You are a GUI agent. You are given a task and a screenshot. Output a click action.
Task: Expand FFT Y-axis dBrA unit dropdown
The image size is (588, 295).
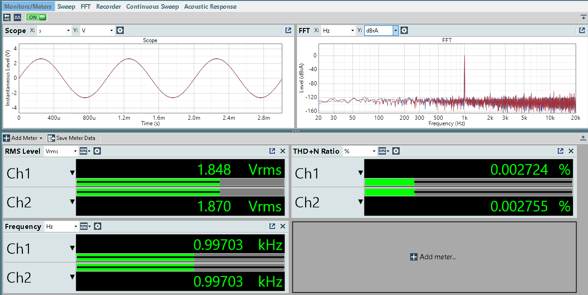(396, 30)
